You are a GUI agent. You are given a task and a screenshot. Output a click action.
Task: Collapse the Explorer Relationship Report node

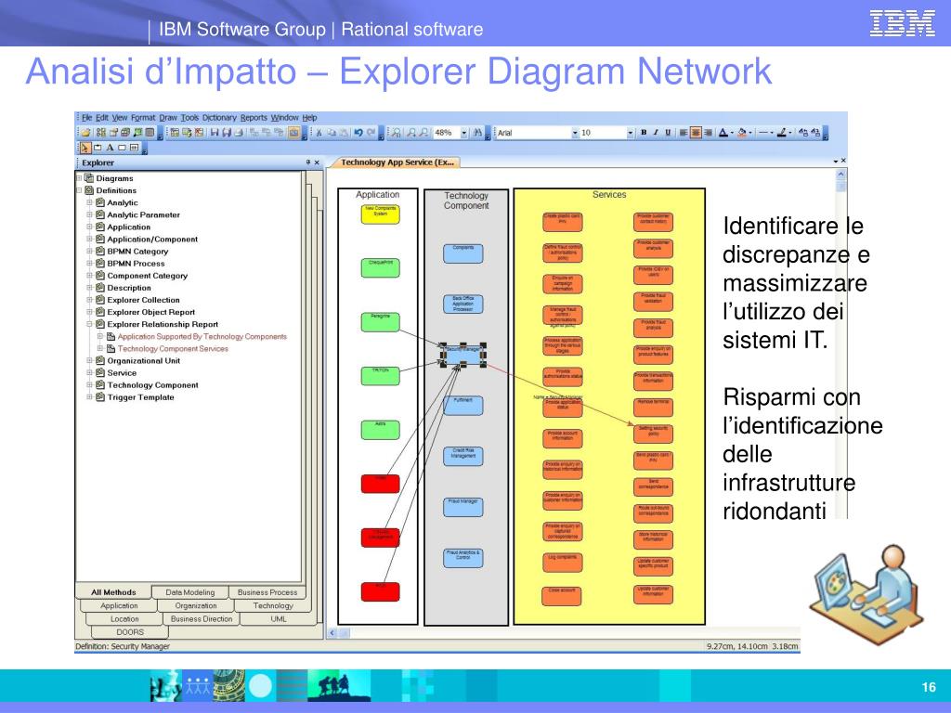89,324
